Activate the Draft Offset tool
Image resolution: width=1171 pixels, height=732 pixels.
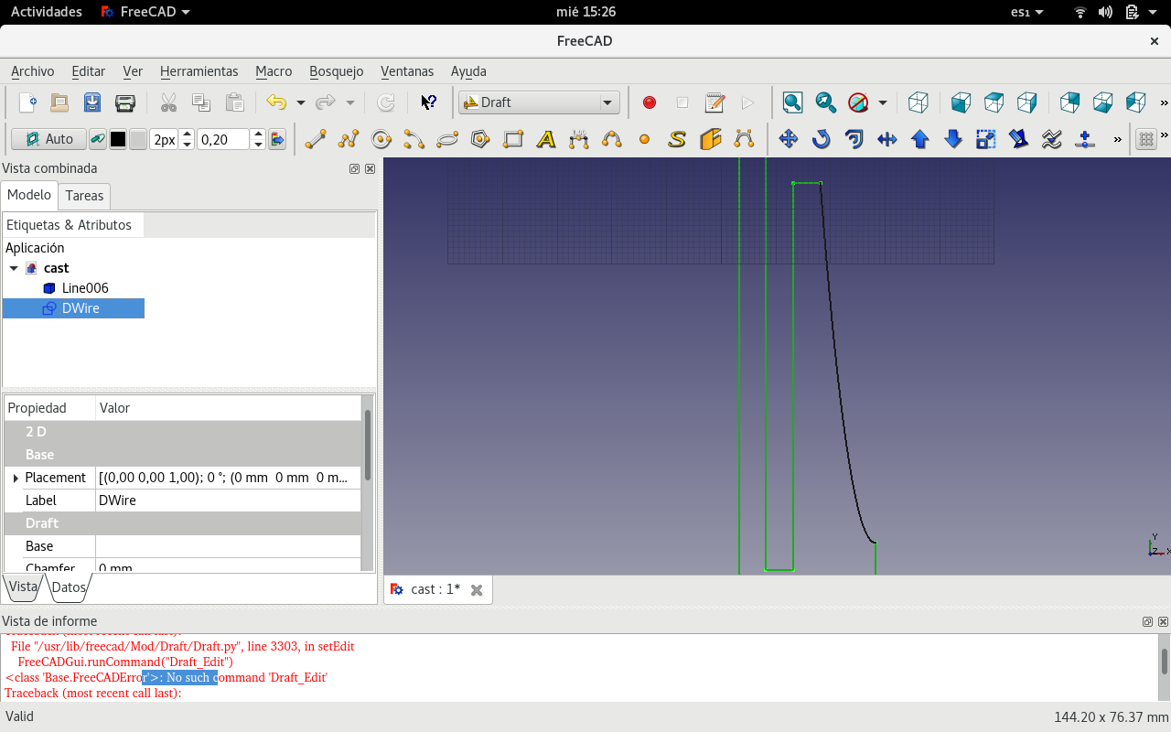coord(854,139)
